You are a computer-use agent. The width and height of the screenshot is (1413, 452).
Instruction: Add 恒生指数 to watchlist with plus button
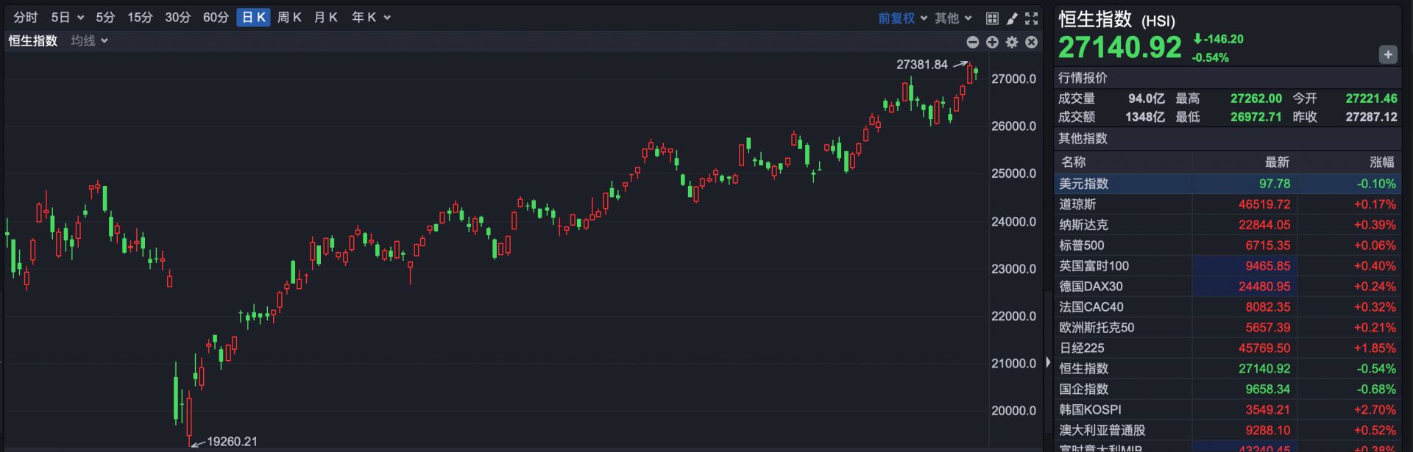[1387, 54]
